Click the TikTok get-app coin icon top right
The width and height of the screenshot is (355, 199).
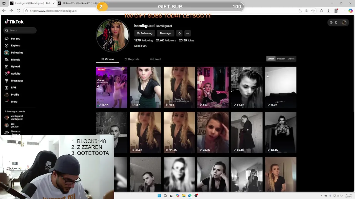tap(331, 22)
